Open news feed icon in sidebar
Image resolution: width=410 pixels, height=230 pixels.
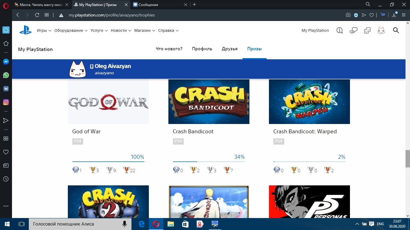coord(6,165)
